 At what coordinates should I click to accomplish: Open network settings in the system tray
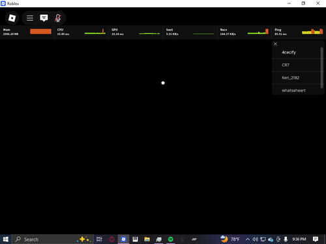coord(263,239)
